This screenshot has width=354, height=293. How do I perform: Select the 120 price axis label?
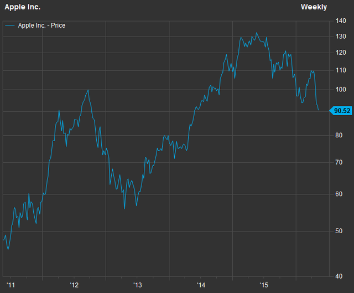pos(341,53)
